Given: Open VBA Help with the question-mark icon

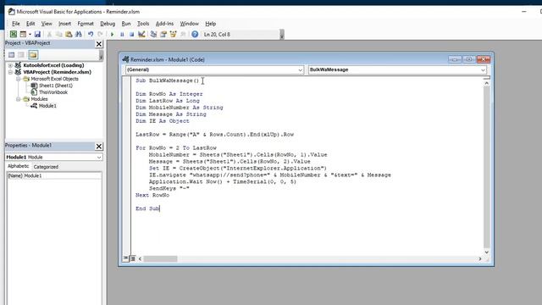Looking at the screenshot, I should coord(195,34).
